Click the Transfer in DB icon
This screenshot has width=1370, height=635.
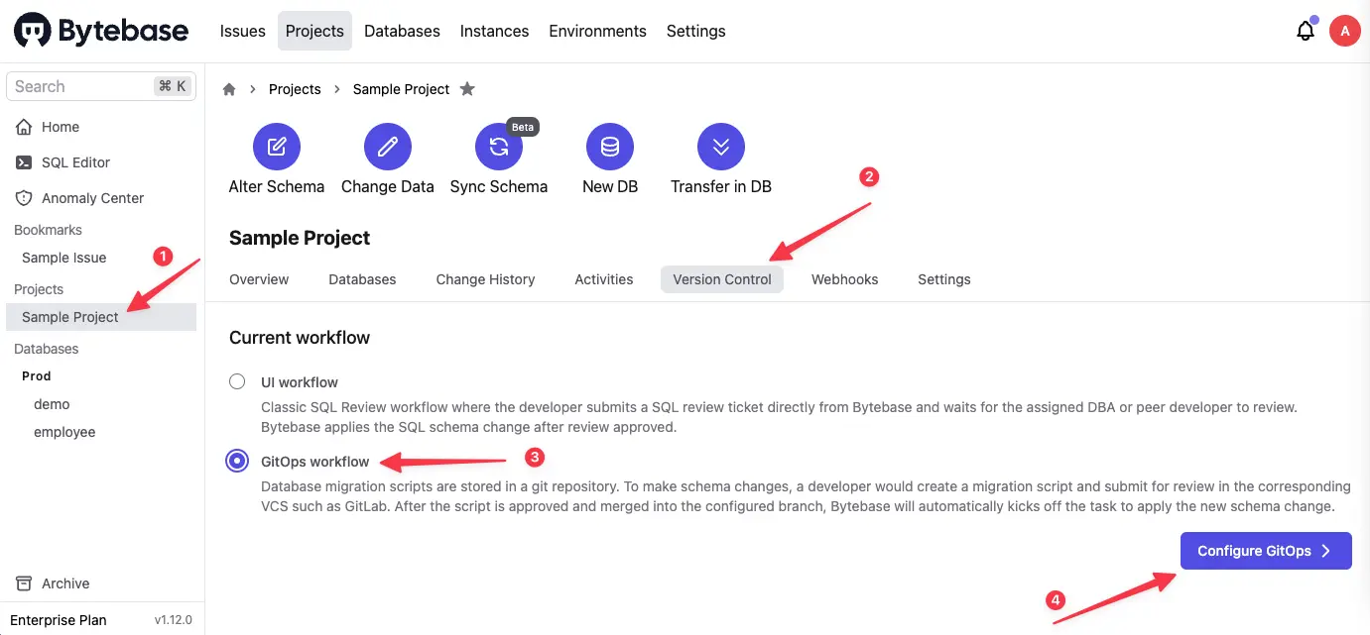[721, 148]
